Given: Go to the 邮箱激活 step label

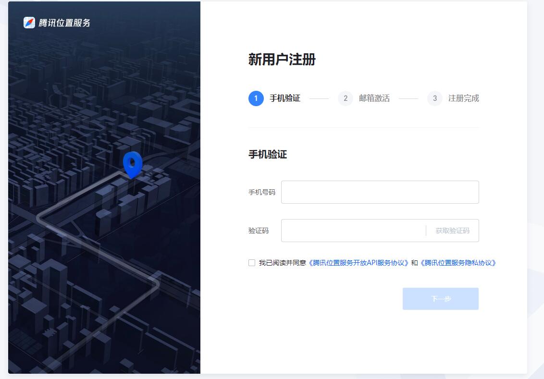Looking at the screenshot, I should [374, 98].
